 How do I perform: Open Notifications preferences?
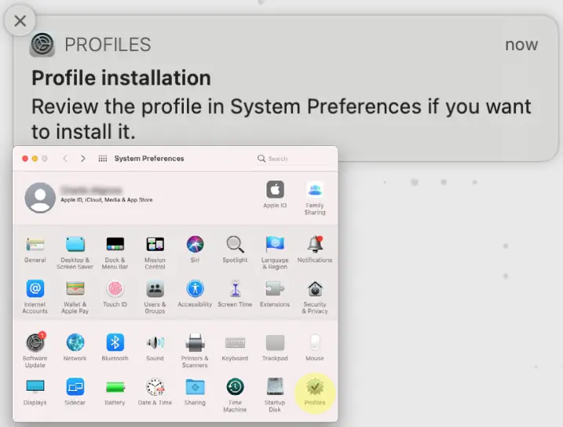(315, 250)
